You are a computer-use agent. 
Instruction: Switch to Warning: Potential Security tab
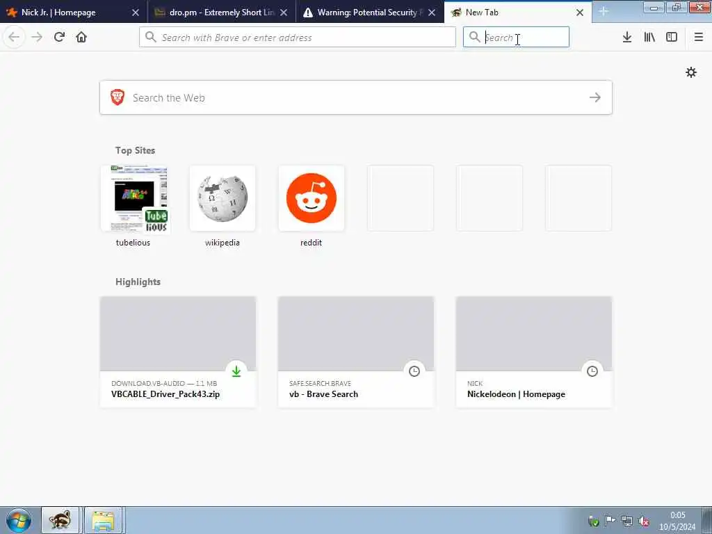click(x=370, y=13)
